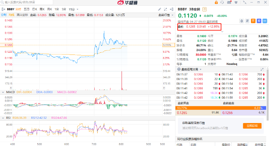Click the orange lock icon in title bar
Screen dimensions: 269x146
216,3
